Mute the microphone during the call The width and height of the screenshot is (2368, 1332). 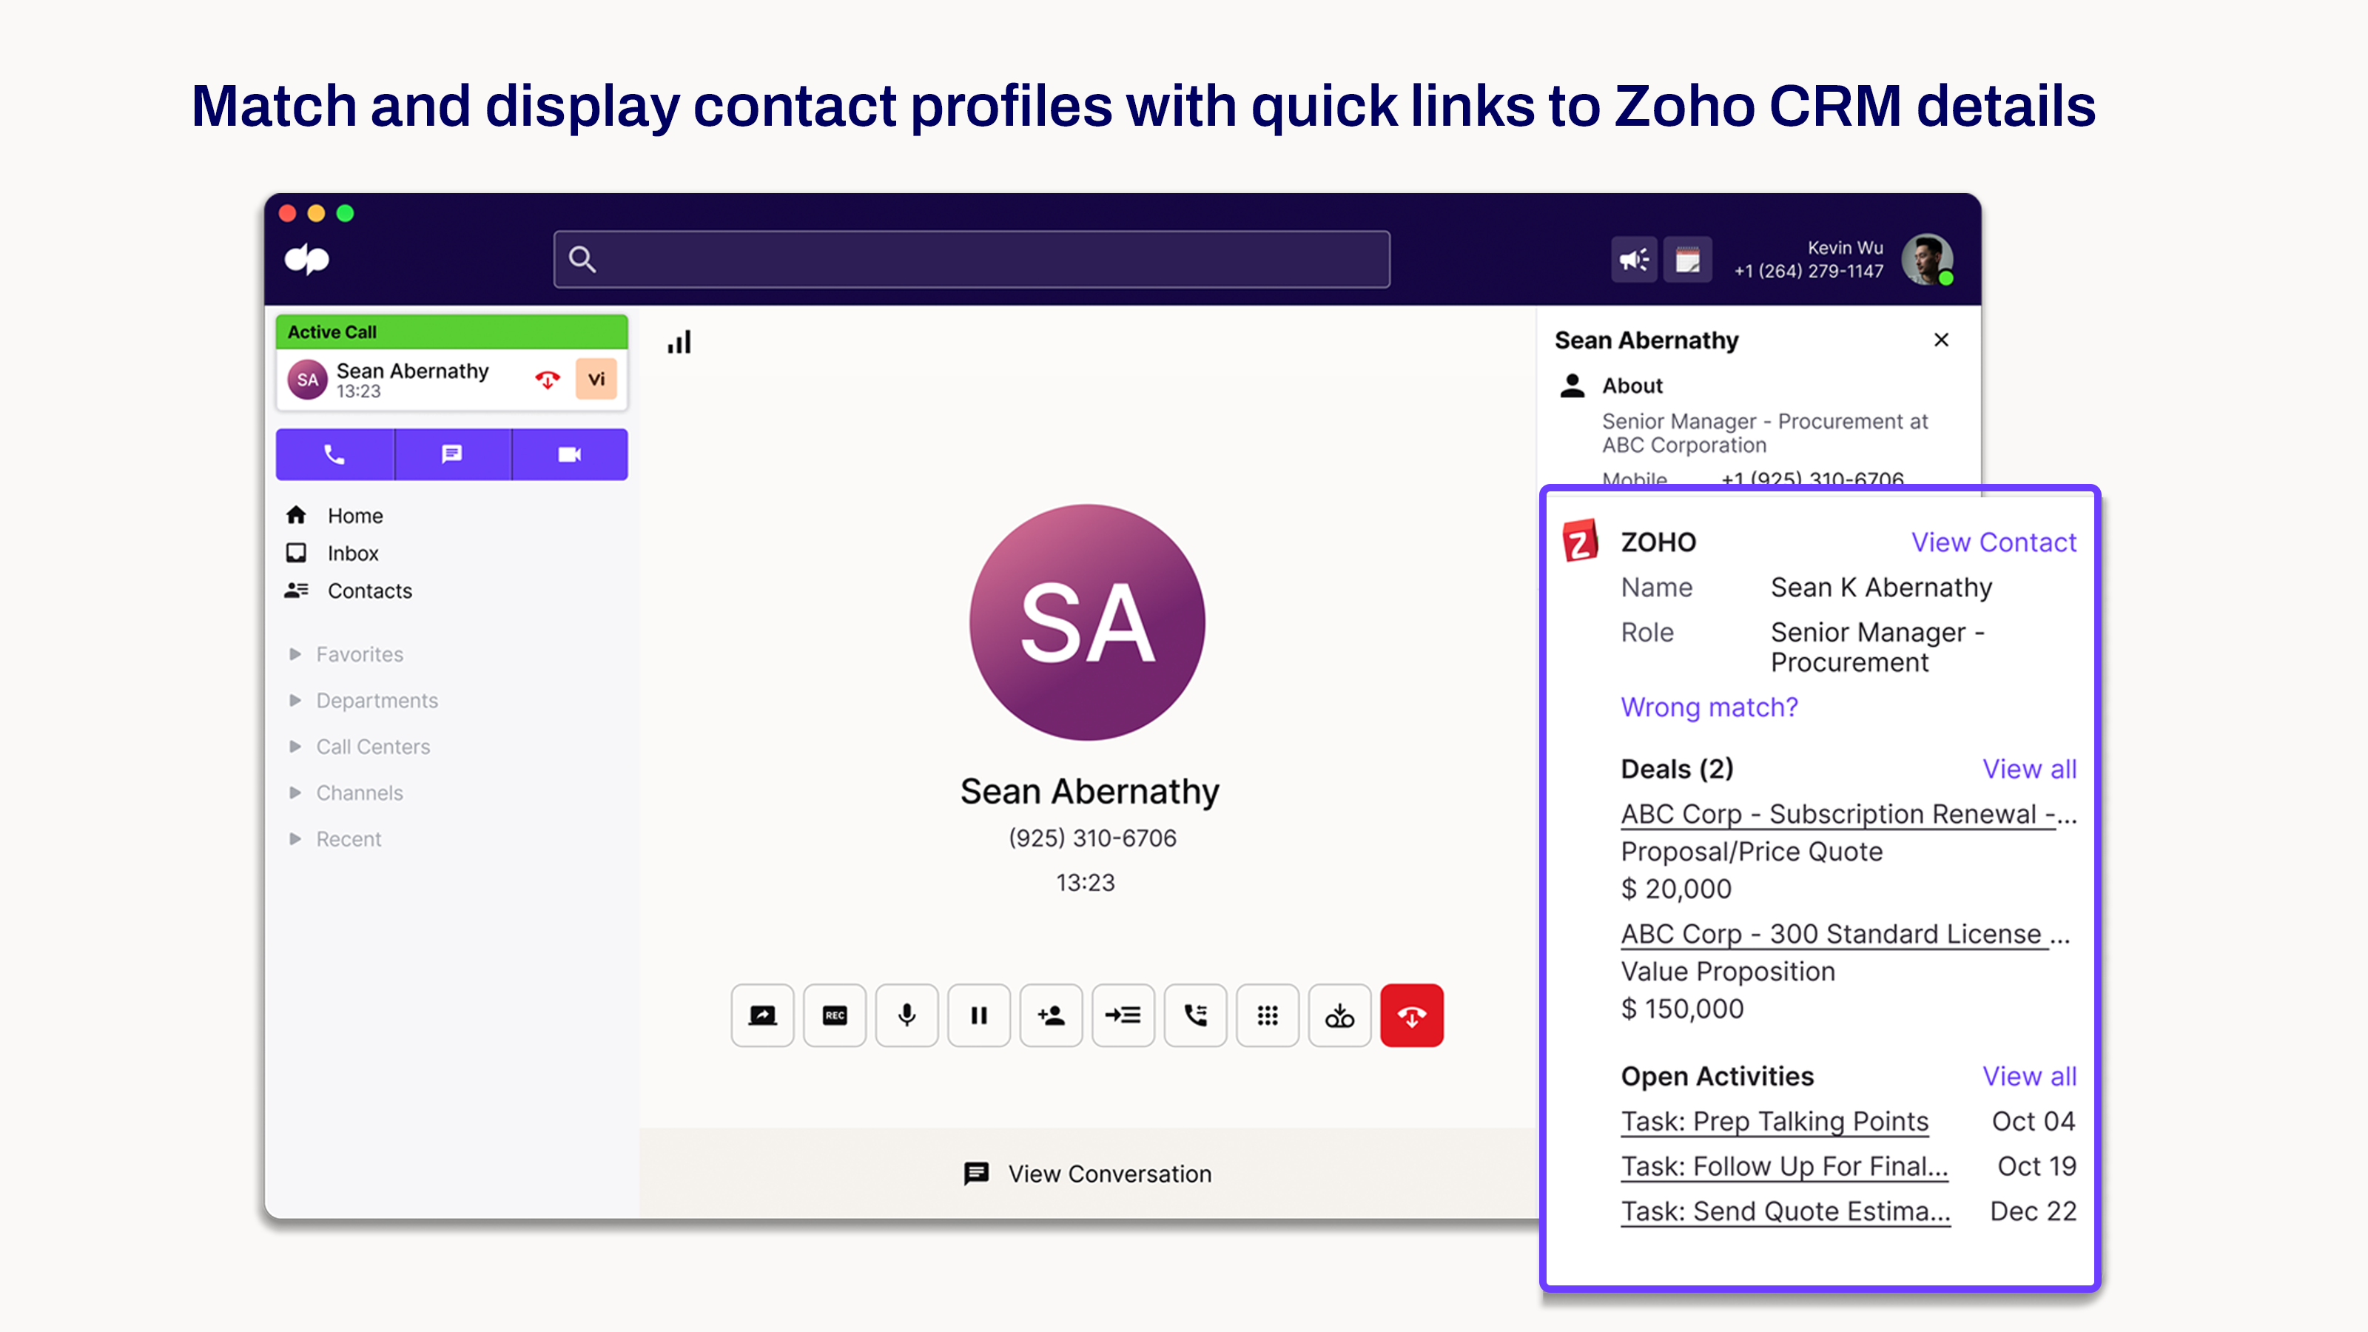(x=906, y=1016)
